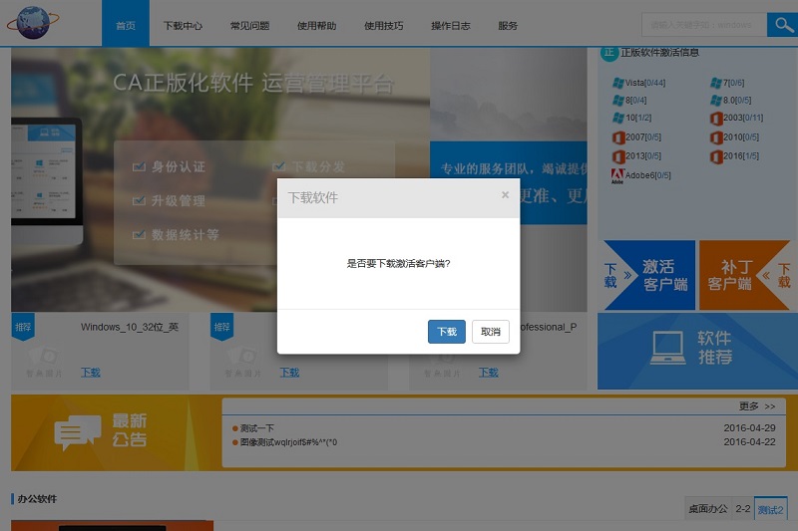The width and height of the screenshot is (798, 531).
Task: Click the blue 下载 button in the dialog
Action: pos(446,332)
